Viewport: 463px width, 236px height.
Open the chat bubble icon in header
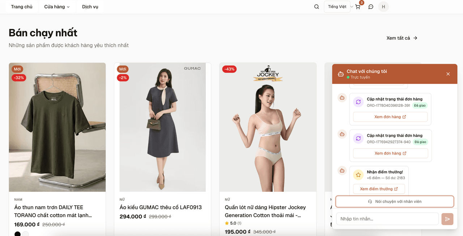pos(371,7)
